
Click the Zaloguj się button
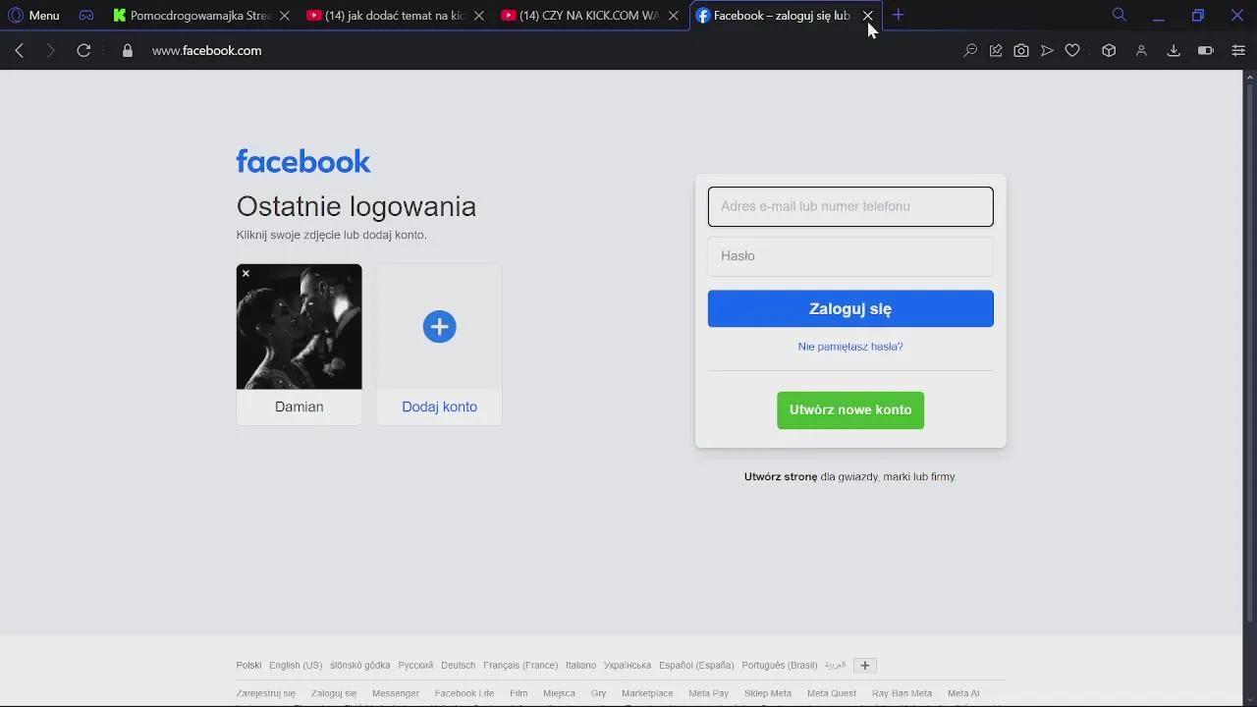(x=850, y=308)
